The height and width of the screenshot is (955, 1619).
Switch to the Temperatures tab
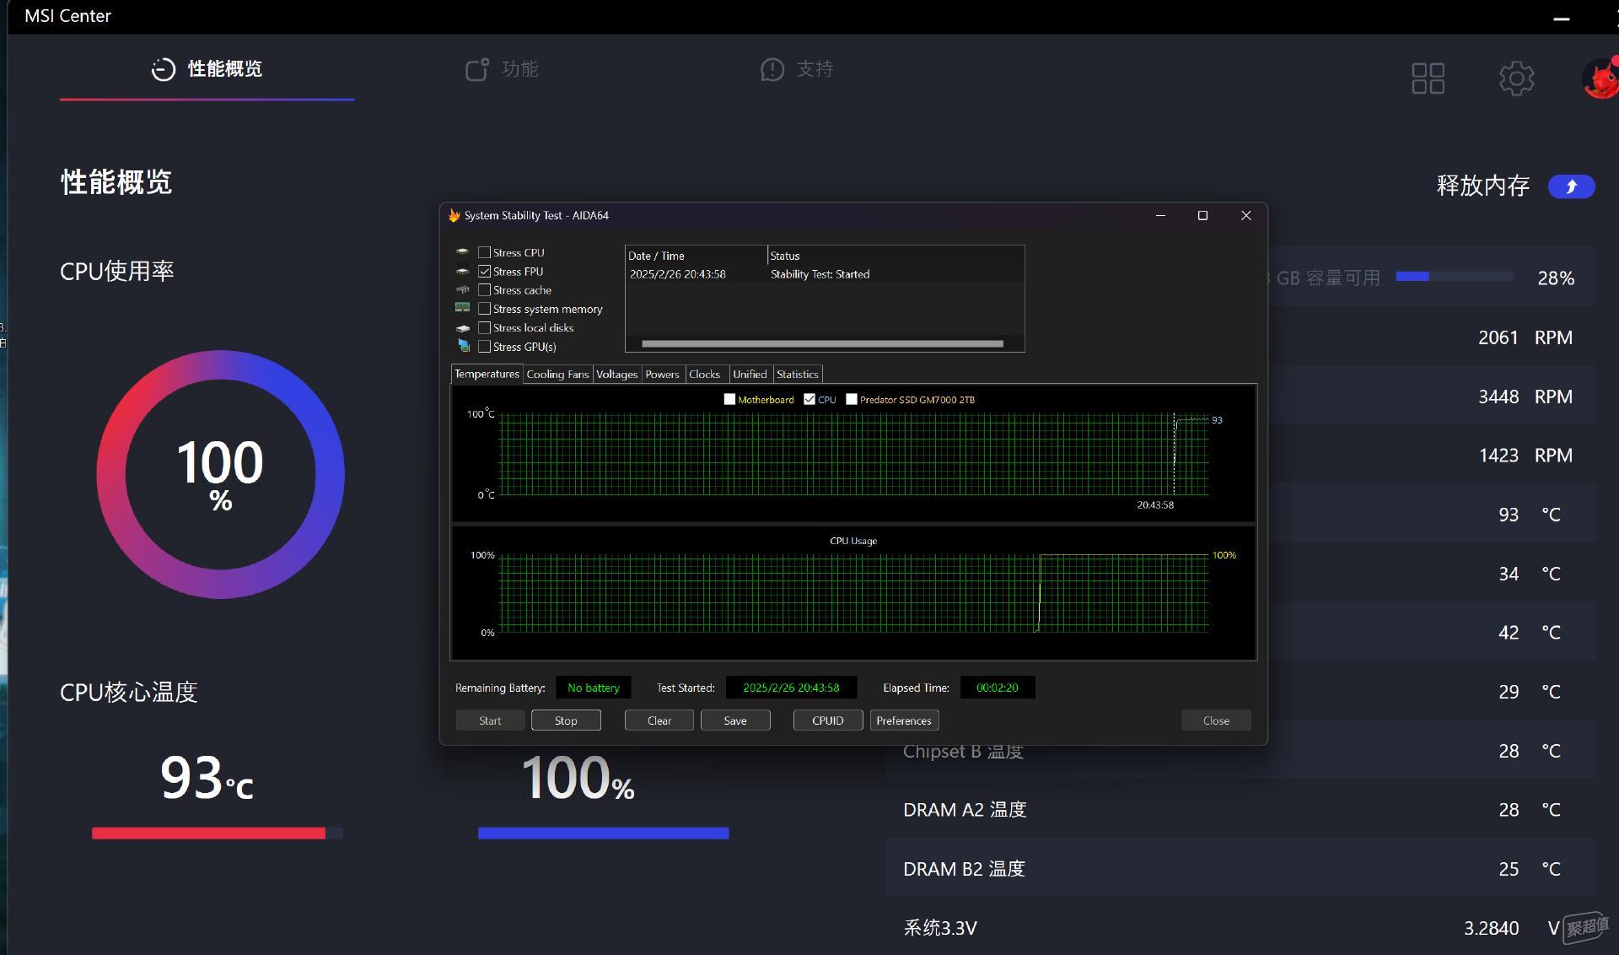pyautogui.click(x=487, y=374)
